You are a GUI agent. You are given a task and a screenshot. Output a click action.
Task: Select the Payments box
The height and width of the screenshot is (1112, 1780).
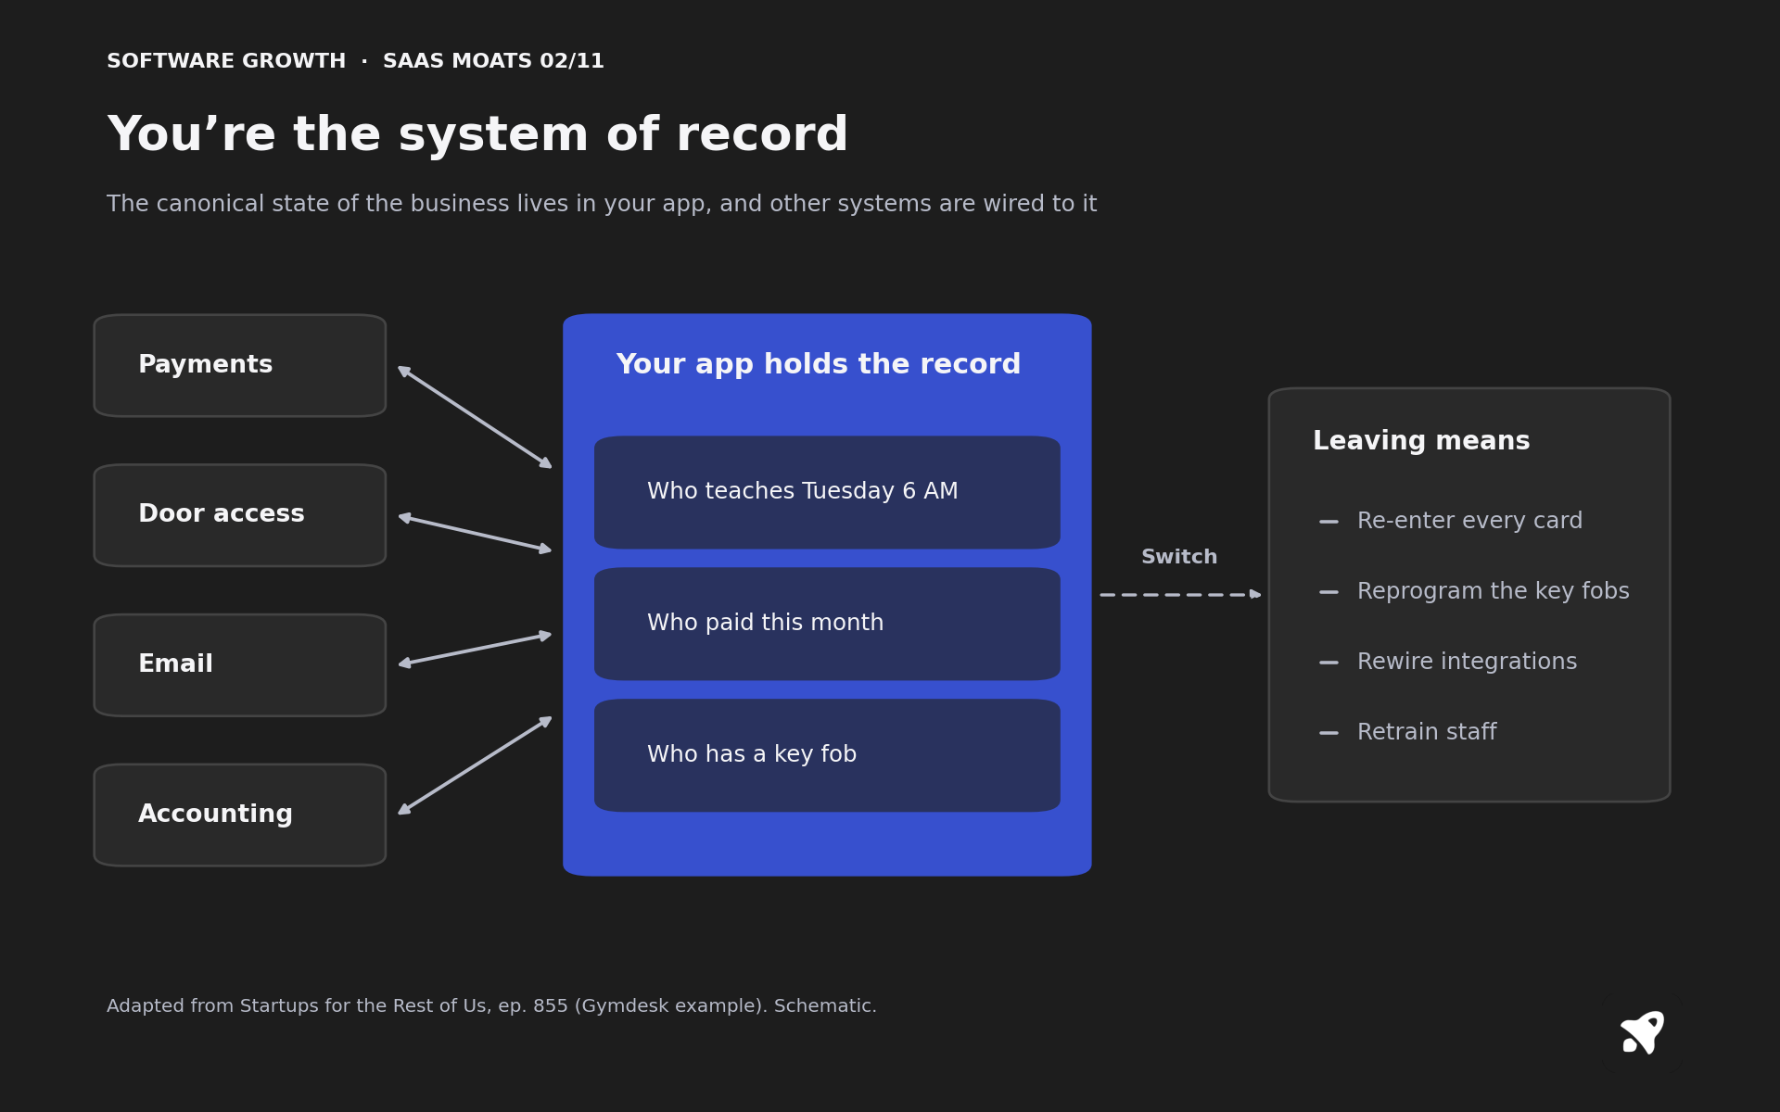tap(240, 365)
